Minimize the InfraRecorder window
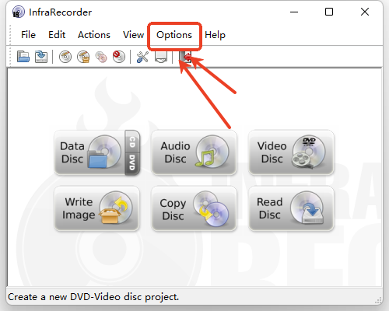 pyautogui.click(x=294, y=12)
